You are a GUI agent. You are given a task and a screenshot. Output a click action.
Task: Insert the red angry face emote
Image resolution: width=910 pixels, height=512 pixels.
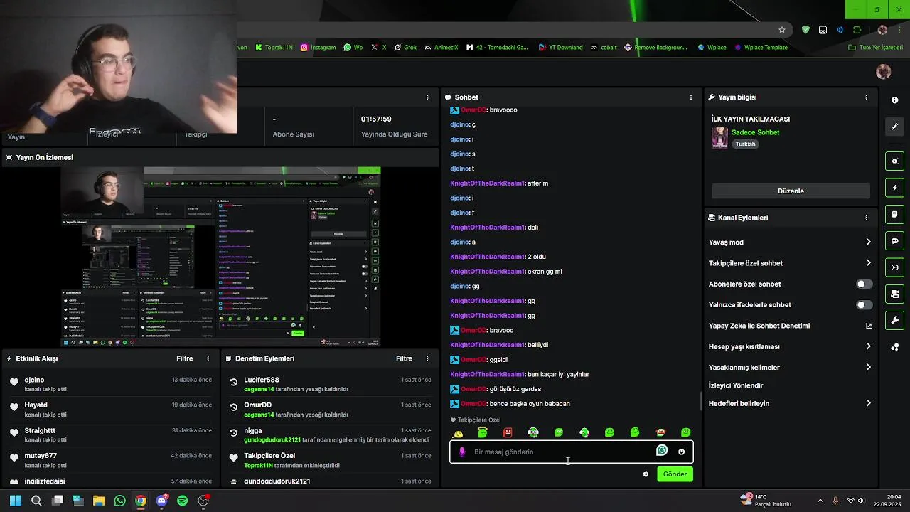coord(508,432)
